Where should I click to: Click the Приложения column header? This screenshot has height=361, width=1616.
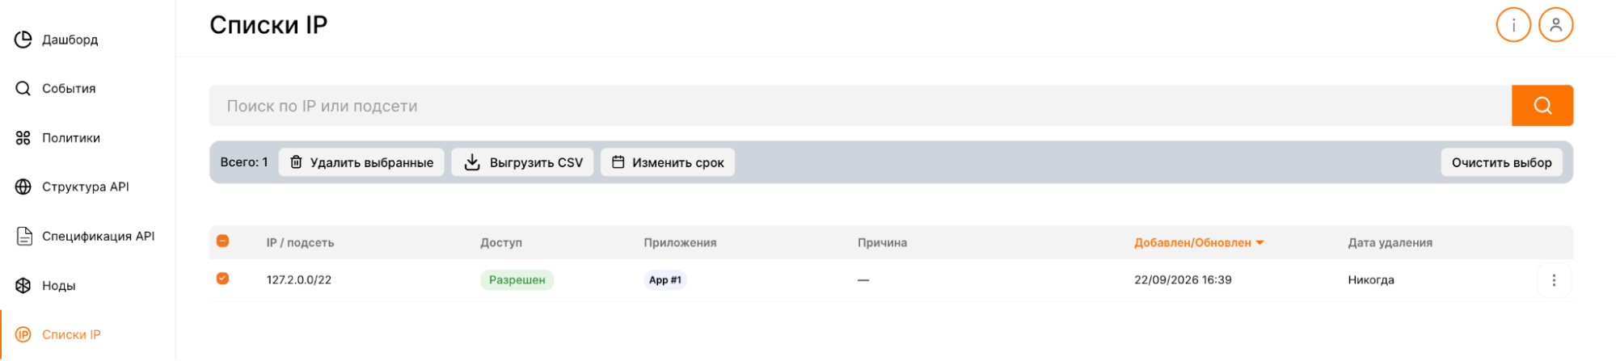(680, 242)
